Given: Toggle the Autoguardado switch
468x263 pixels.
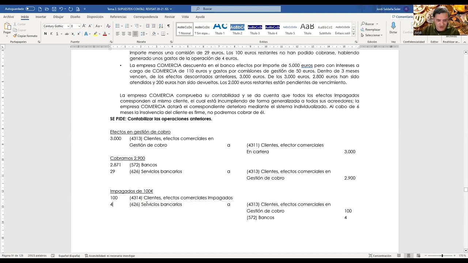Looking at the screenshot, I should click(x=30, y=9).
